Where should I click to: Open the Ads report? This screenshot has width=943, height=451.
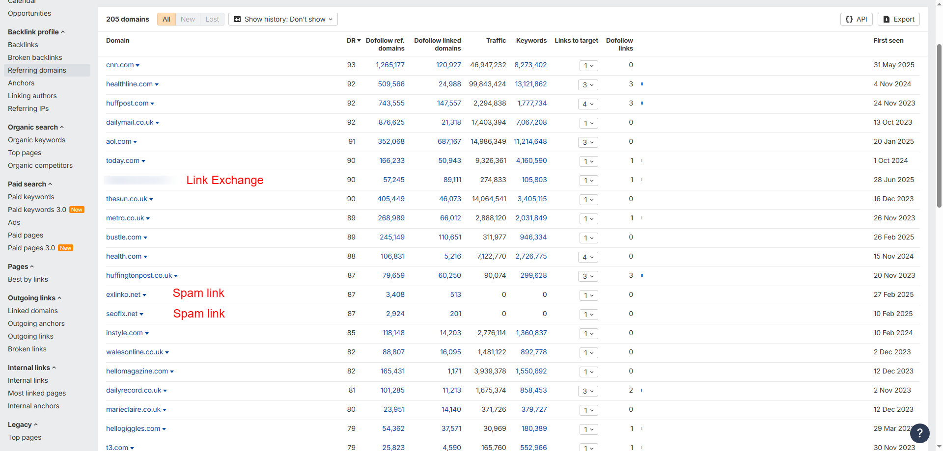(14, 222)
